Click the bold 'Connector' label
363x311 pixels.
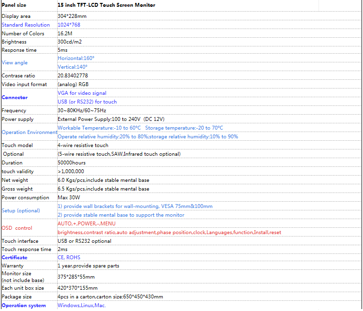click(15, 98)
